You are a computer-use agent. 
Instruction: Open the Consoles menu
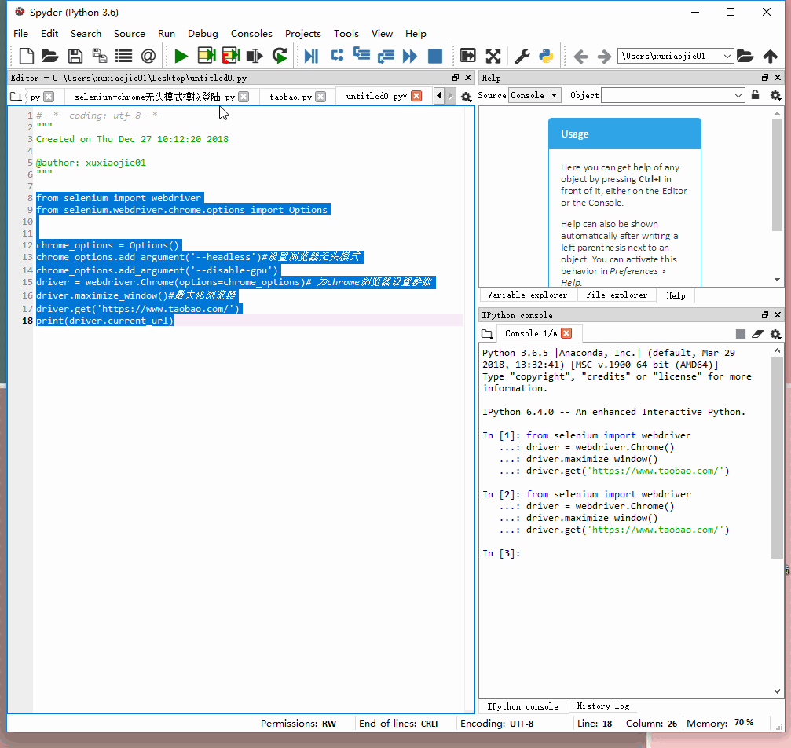251,33
